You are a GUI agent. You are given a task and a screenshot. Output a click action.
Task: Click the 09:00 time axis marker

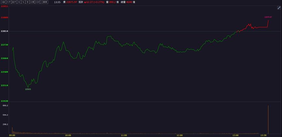pos(12,135)
